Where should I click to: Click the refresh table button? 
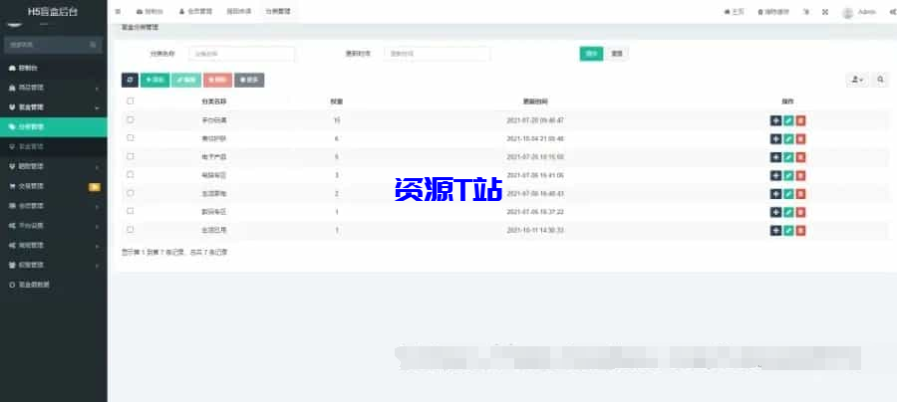pyautogui.click(x=130, y=80)
